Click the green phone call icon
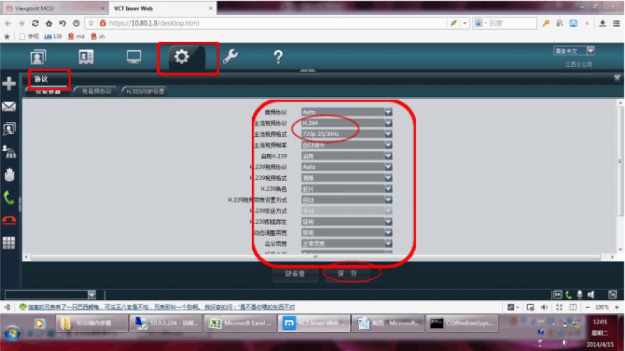The width and height of the screenshot is (625, 351). pos(9,197)
